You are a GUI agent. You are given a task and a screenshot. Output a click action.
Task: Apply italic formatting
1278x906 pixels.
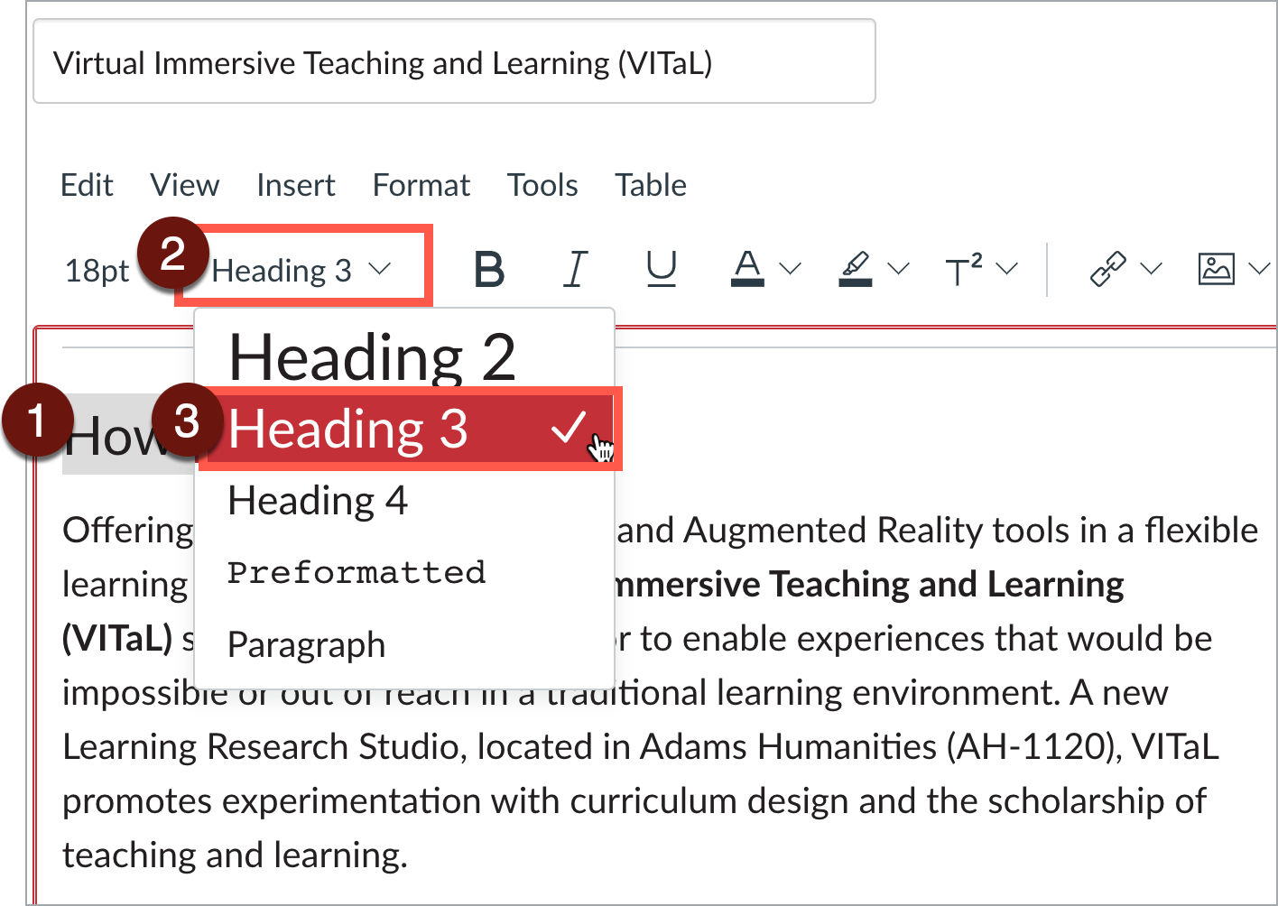[575, 268]
